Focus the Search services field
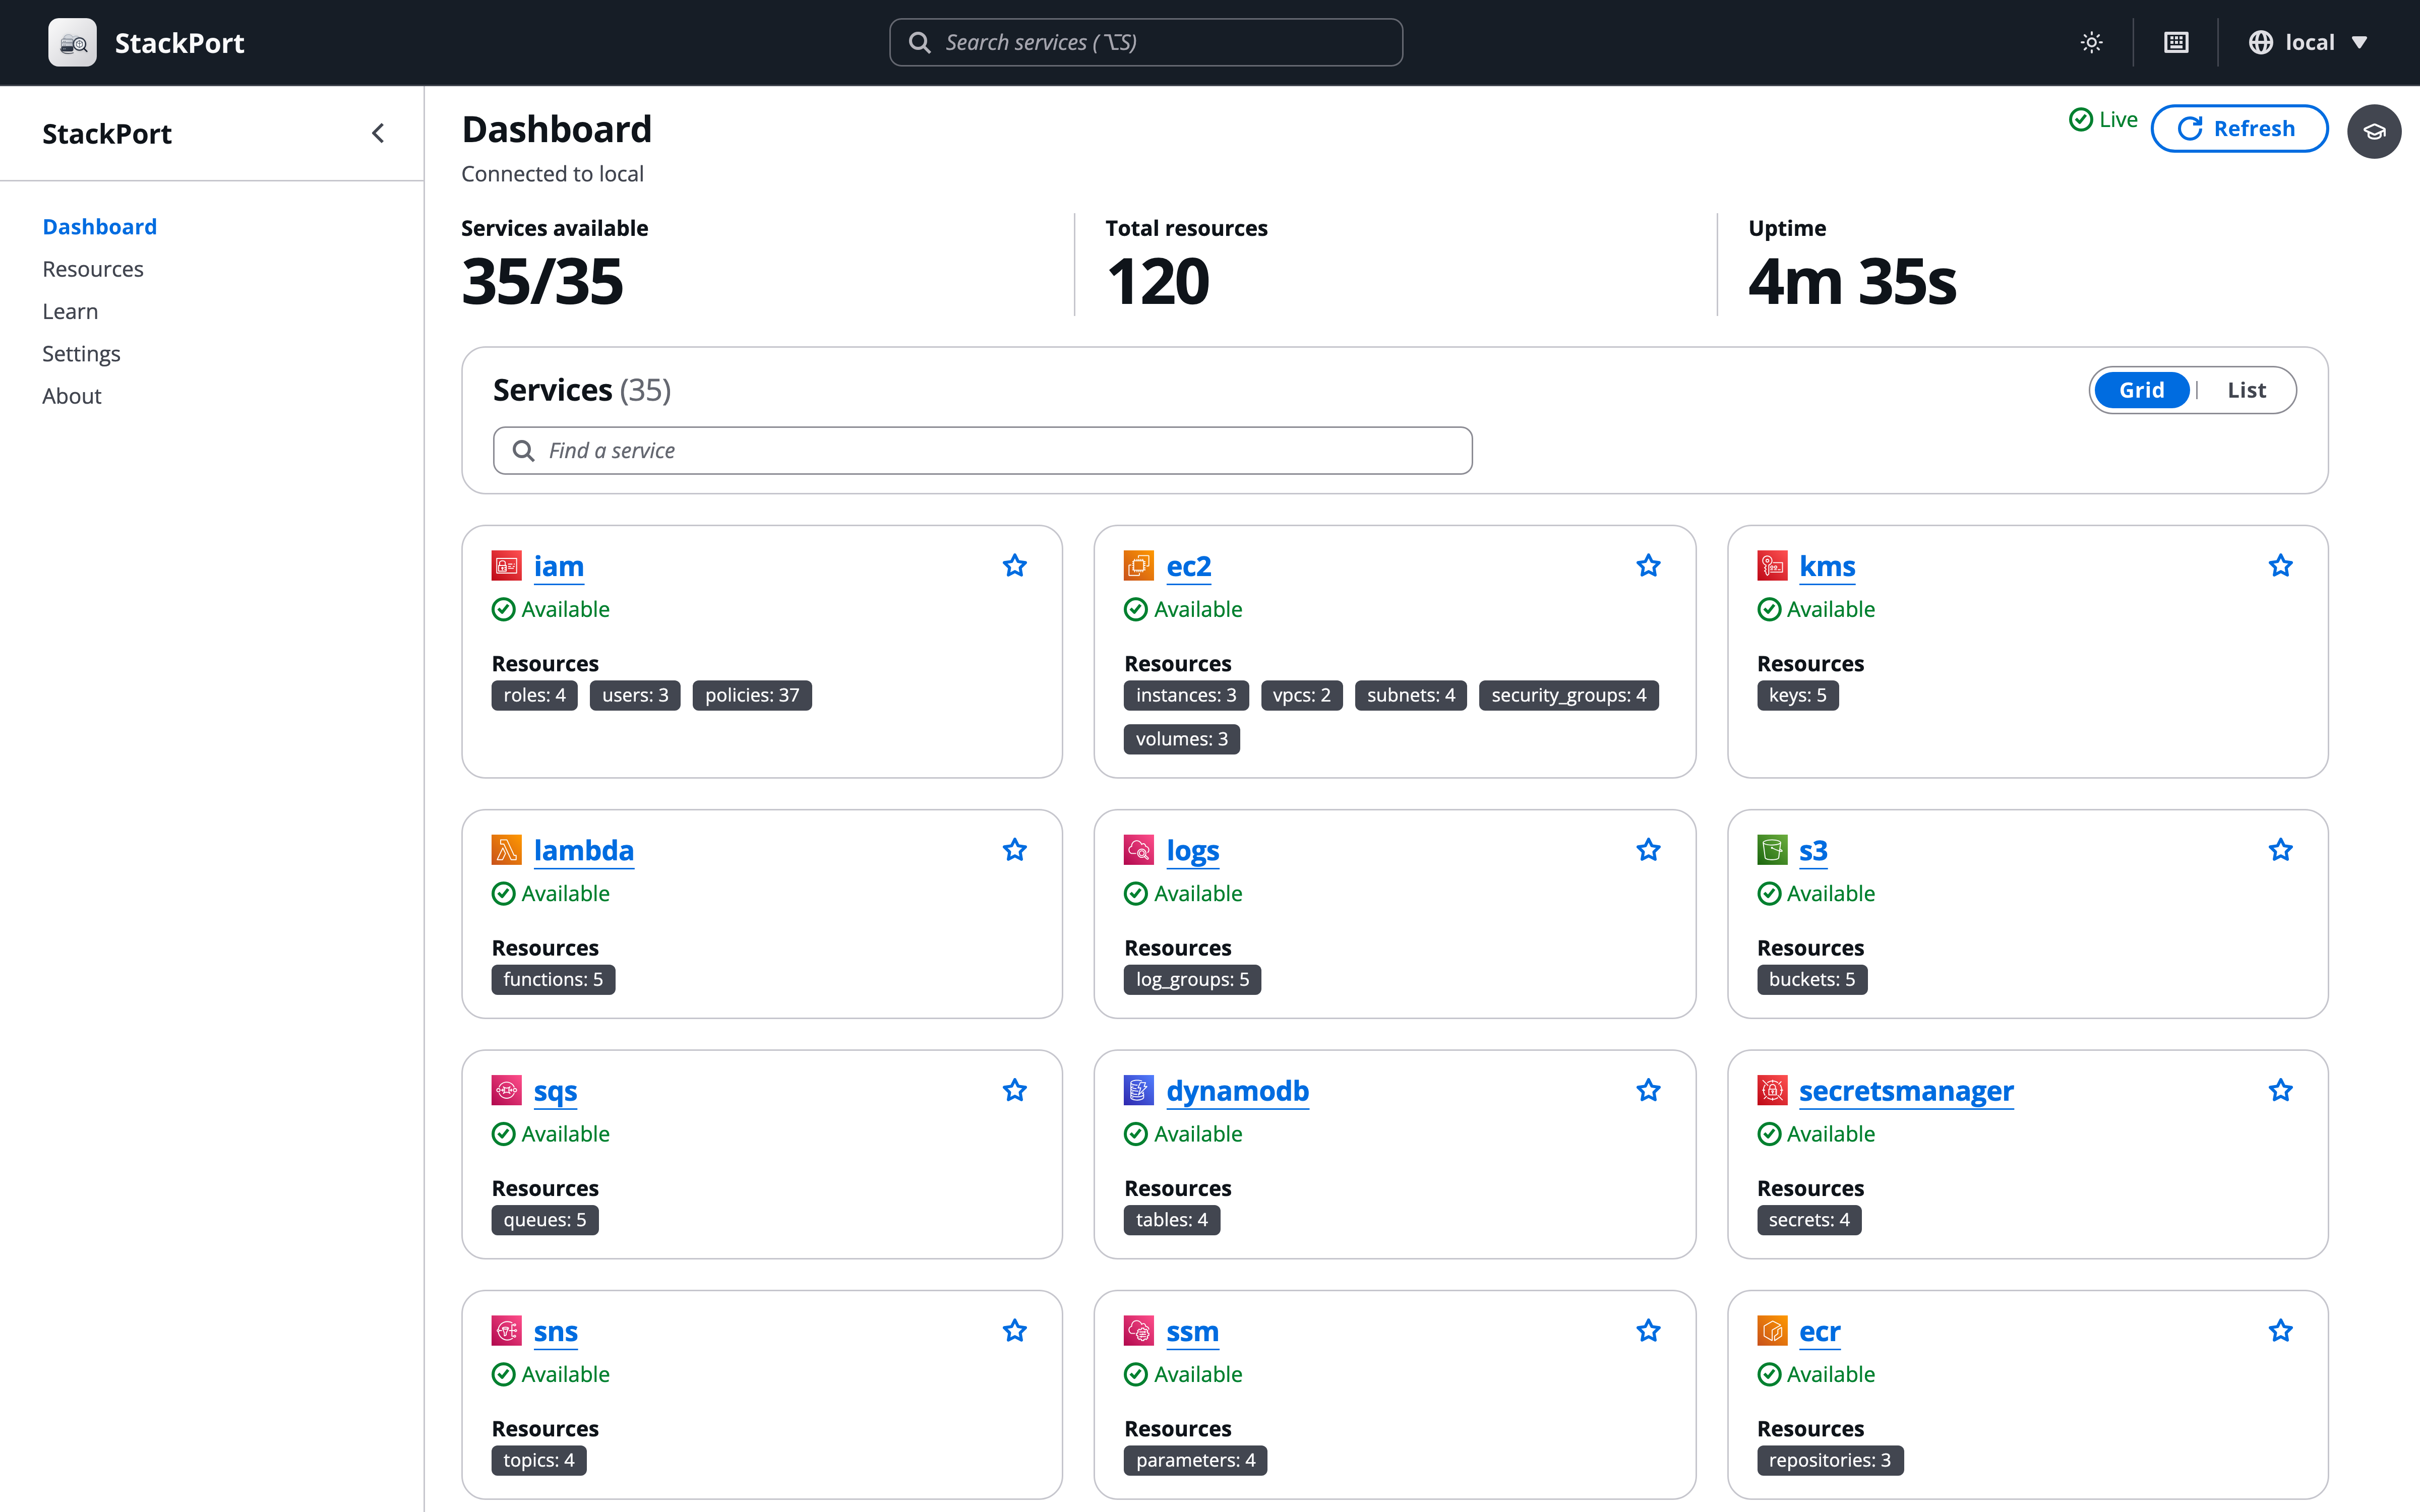 pos(1146,42)
